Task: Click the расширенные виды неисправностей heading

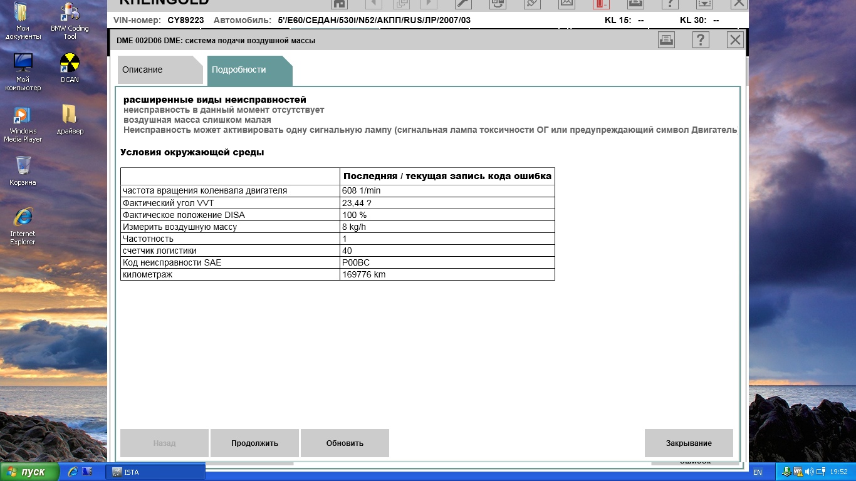Action: click(x=215, y=100)
